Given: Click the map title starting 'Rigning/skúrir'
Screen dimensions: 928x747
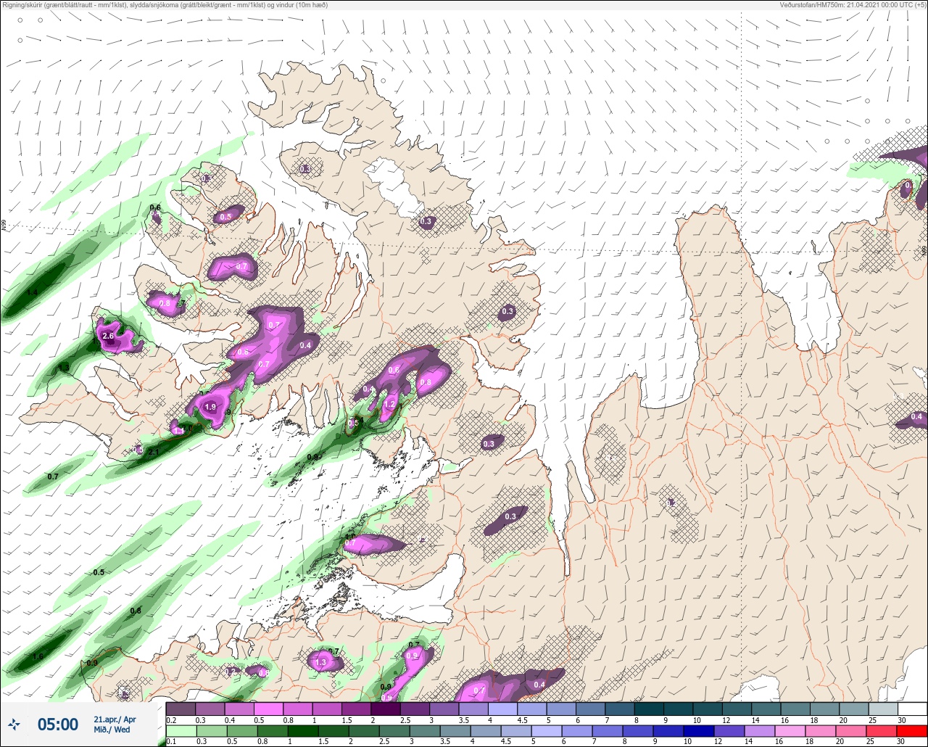Looking at the screenshot, I should [165, 5].
